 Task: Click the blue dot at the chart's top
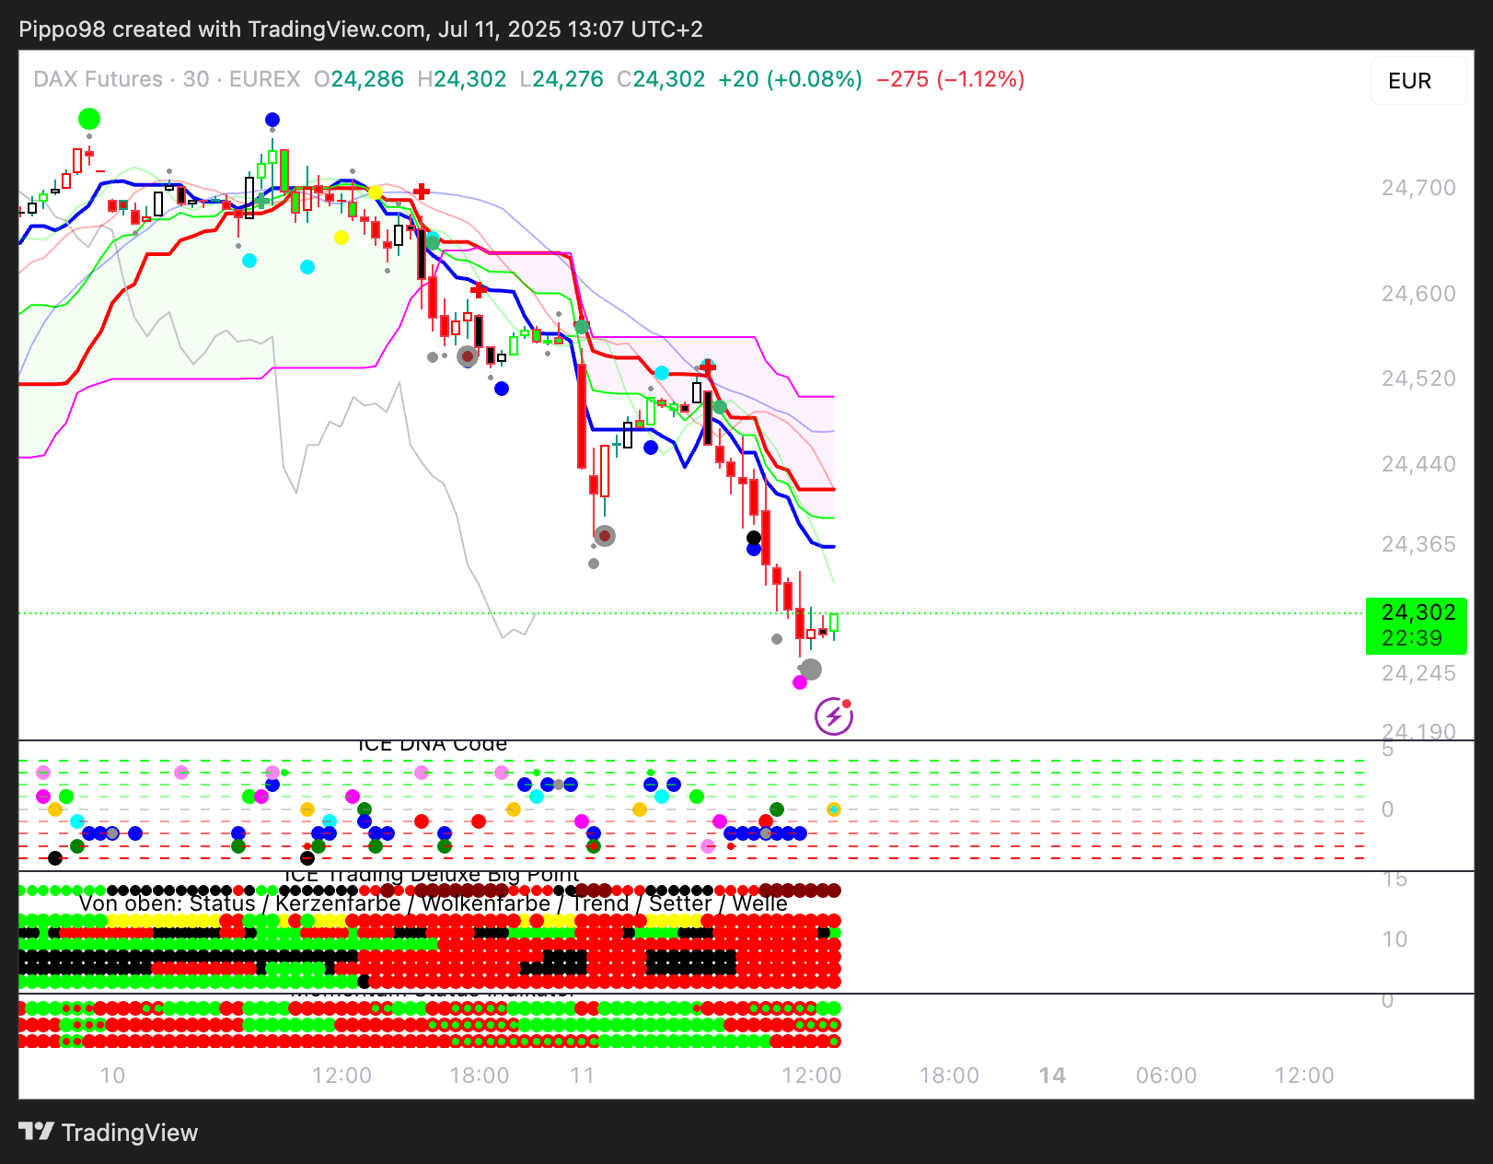click(x=272, y=120)
